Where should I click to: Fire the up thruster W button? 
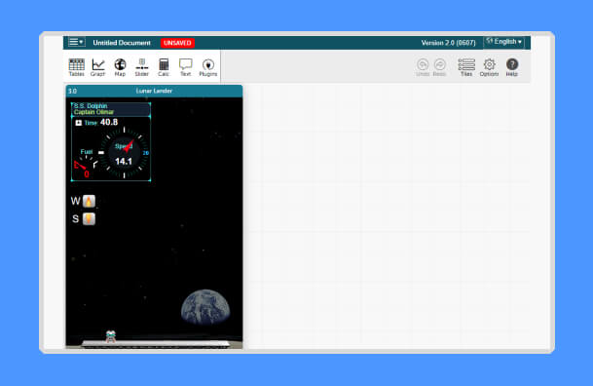(x=89, y=201)
